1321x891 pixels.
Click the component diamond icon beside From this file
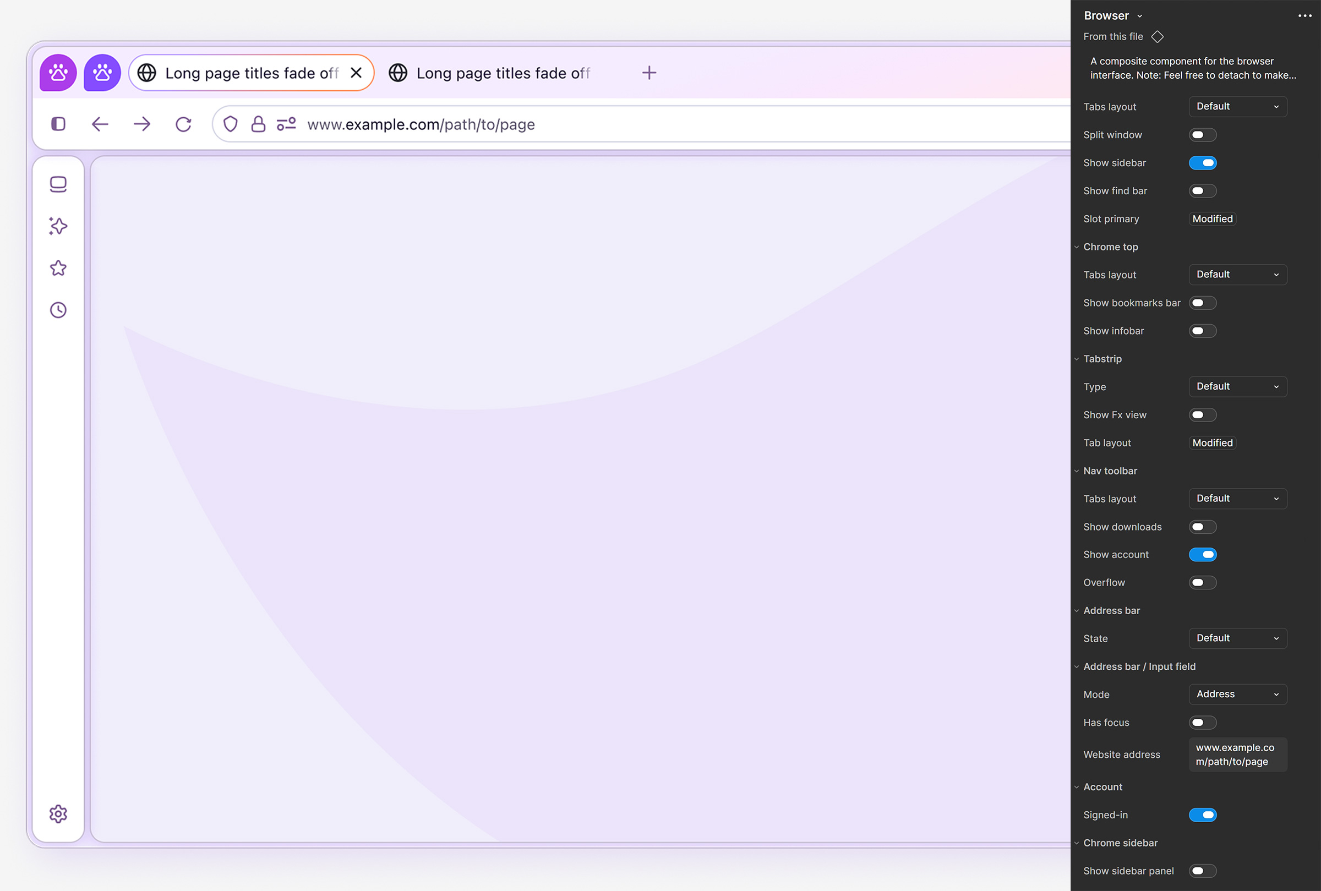click(1158, 36)
